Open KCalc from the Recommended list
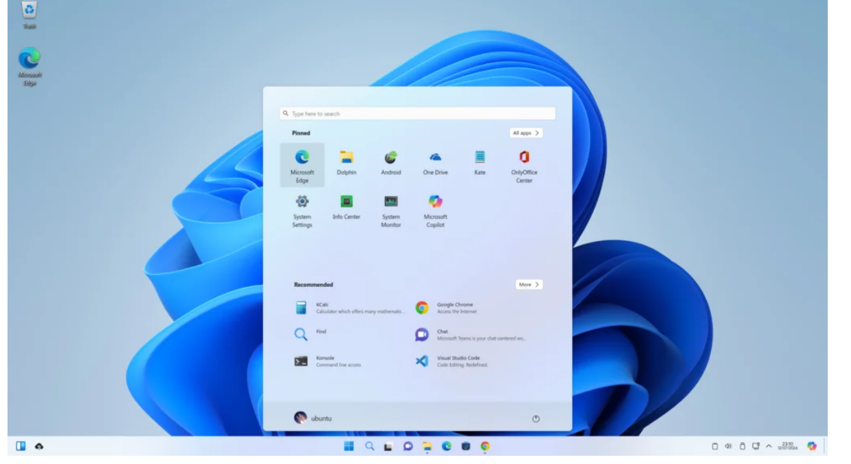This screenshot has width=851, height=464. pos(349,308)
